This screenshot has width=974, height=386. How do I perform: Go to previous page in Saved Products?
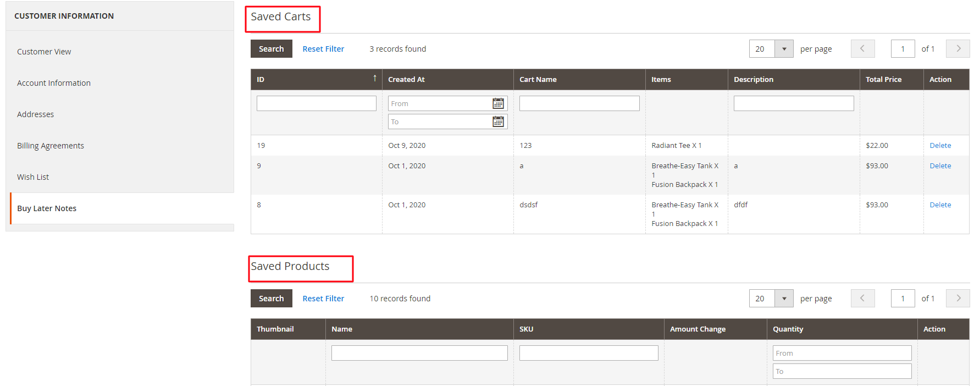click(x=862, y=299)
